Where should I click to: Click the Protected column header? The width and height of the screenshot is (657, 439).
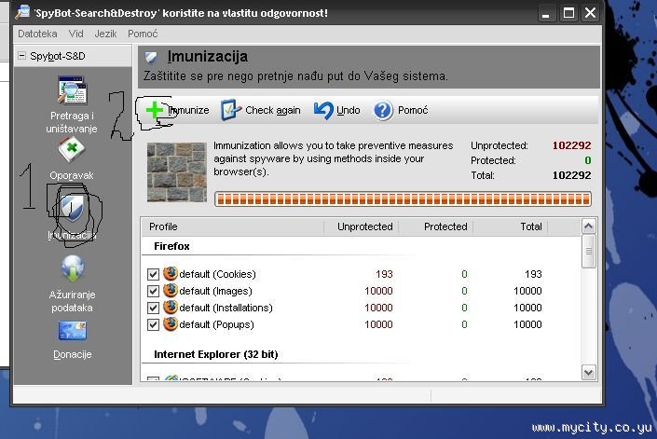[445, 226]
